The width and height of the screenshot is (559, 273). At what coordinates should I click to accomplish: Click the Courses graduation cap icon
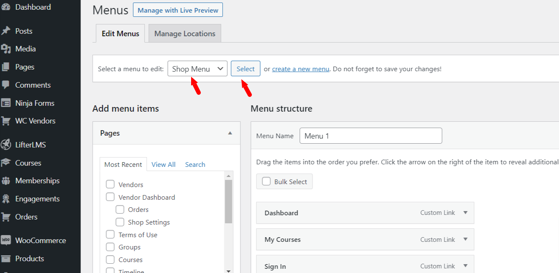[6, 163]
